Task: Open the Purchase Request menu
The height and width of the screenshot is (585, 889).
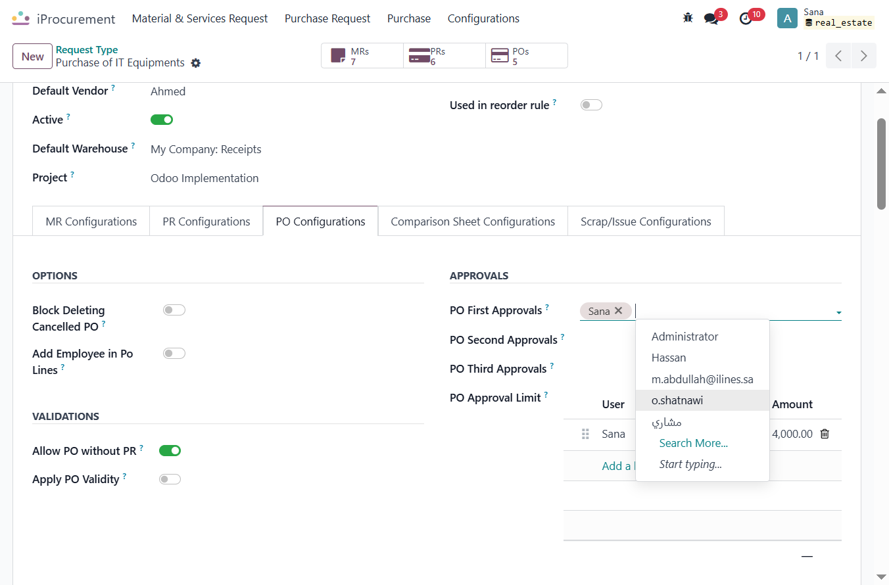Action: tap(327, 18)
